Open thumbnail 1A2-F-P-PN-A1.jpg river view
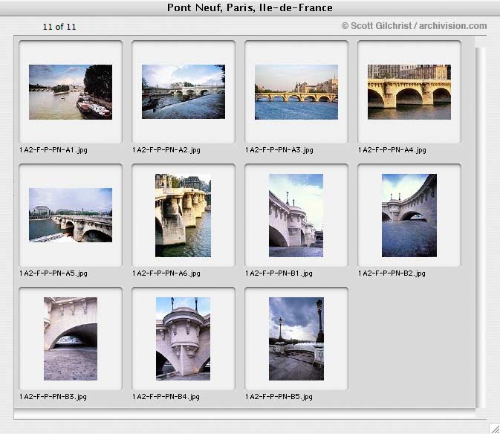The height and width of the screenshot is (434, 500). click(x=71, y=92)
